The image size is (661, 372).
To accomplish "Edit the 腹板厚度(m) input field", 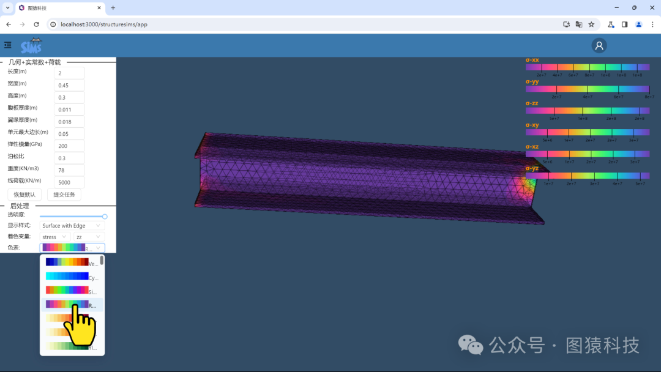I will click(x=69, y=110).
